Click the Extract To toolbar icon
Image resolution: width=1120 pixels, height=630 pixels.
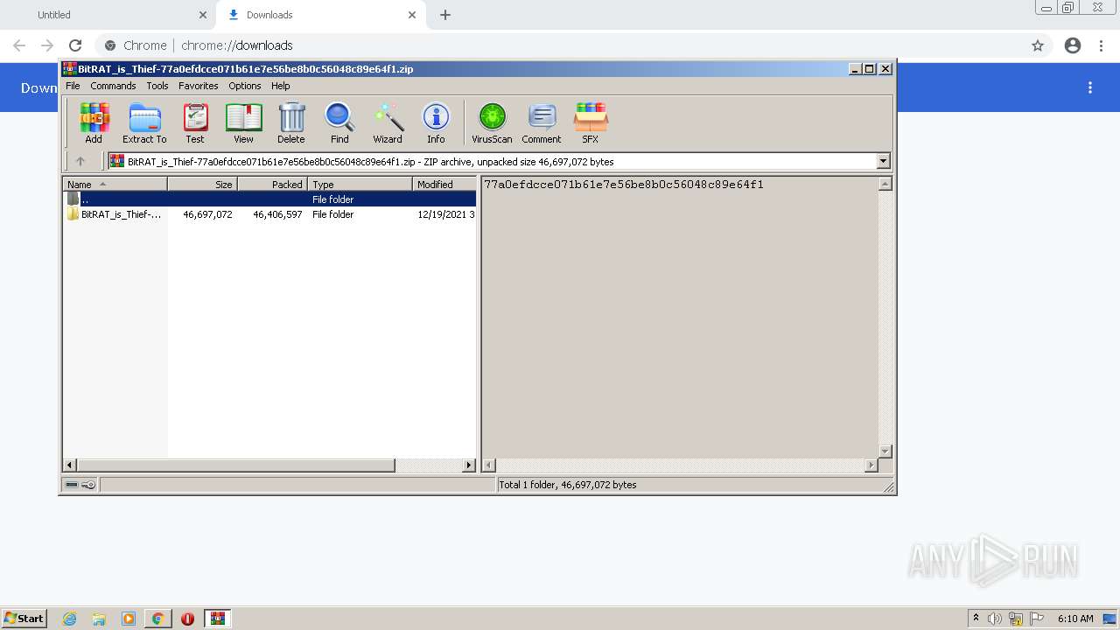coord(144,122)
